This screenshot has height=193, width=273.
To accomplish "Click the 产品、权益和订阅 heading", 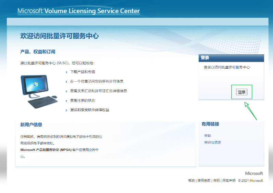I will [38, 52].
